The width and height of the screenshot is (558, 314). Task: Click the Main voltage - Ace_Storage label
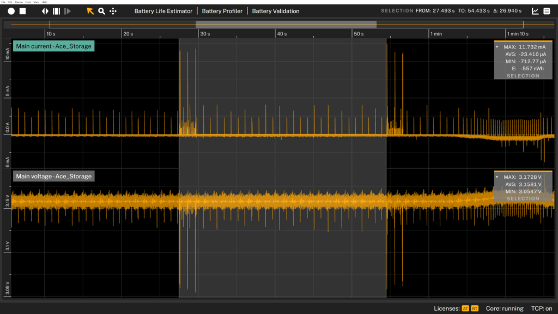click(54, 176)
